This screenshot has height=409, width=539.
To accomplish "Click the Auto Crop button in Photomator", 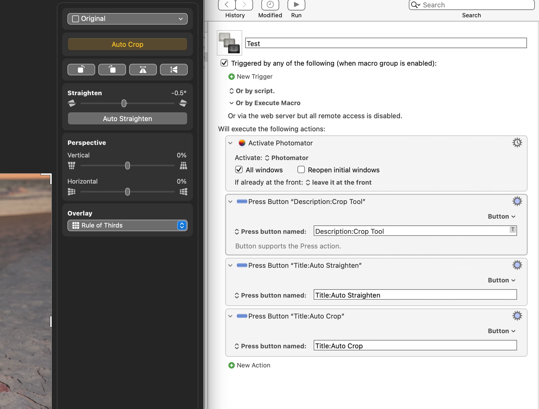I will point(127,44).
